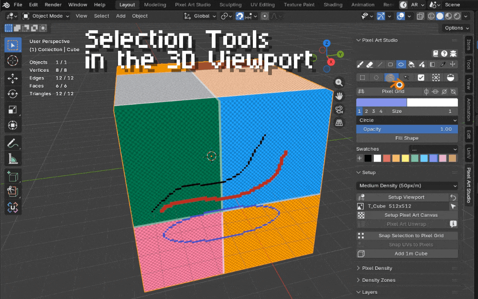Toggle X-ray display in header
Viewport: 478px width, 299px height.
point(420,16)
